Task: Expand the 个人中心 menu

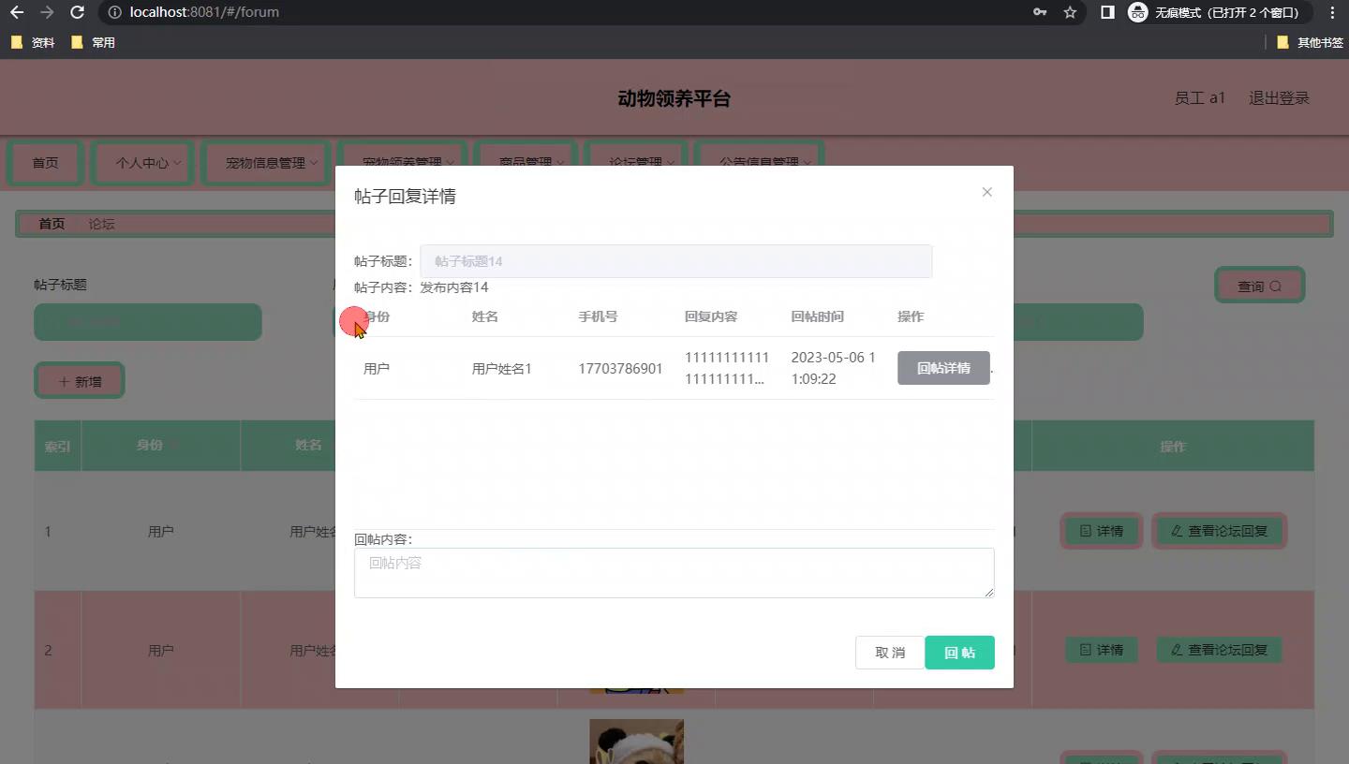Action: pyautogui.click(x=142, y=163)
